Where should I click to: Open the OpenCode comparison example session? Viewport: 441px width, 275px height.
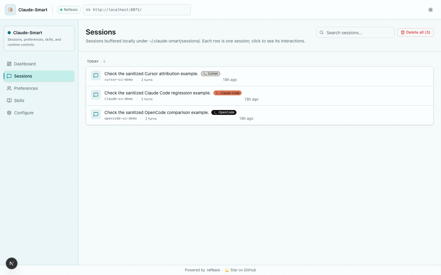click(x=260, y=115)
